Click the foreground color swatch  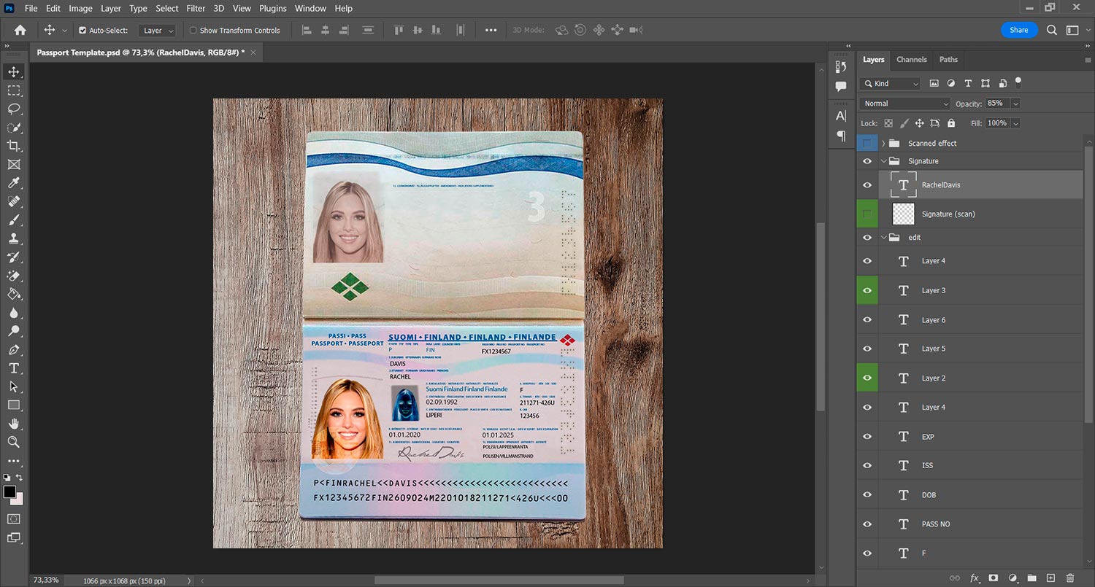coord(9,492)
